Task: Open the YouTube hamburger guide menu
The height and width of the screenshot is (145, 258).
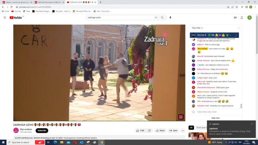Action: pyautogui.click(x=5, y=17)
